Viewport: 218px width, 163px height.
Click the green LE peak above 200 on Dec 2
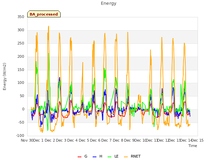click(48, 53)
